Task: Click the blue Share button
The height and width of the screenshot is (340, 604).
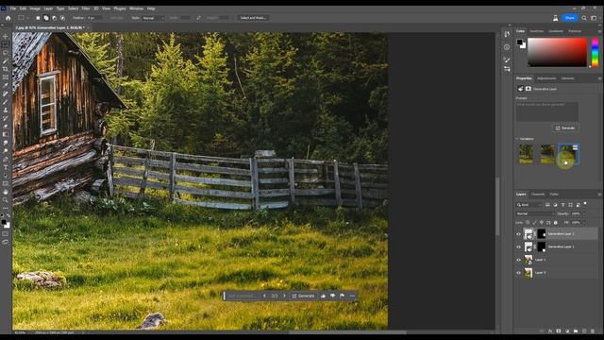Action: [x=570, y=18]
